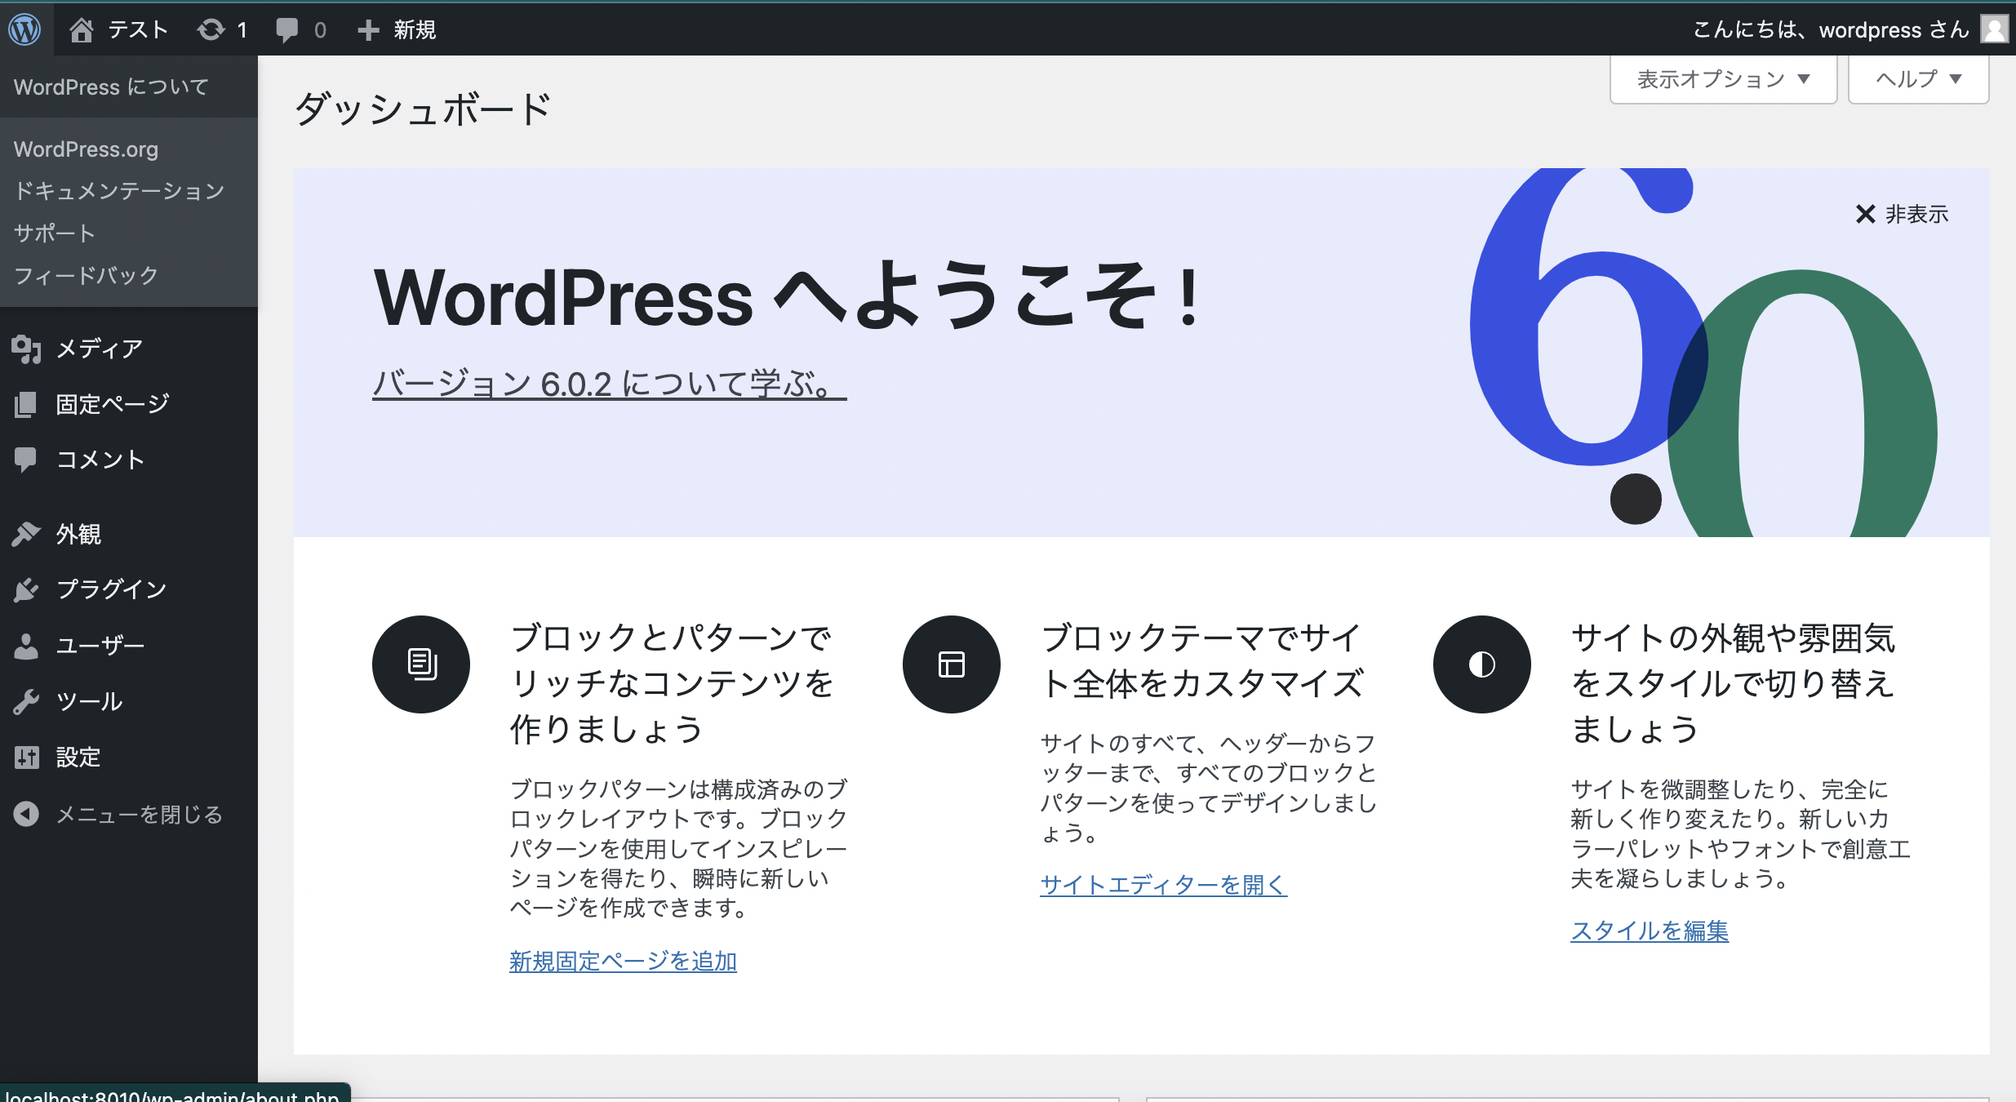Open the site home icon テスト
2016x1102 pixels.
click(x=82, y=29)
